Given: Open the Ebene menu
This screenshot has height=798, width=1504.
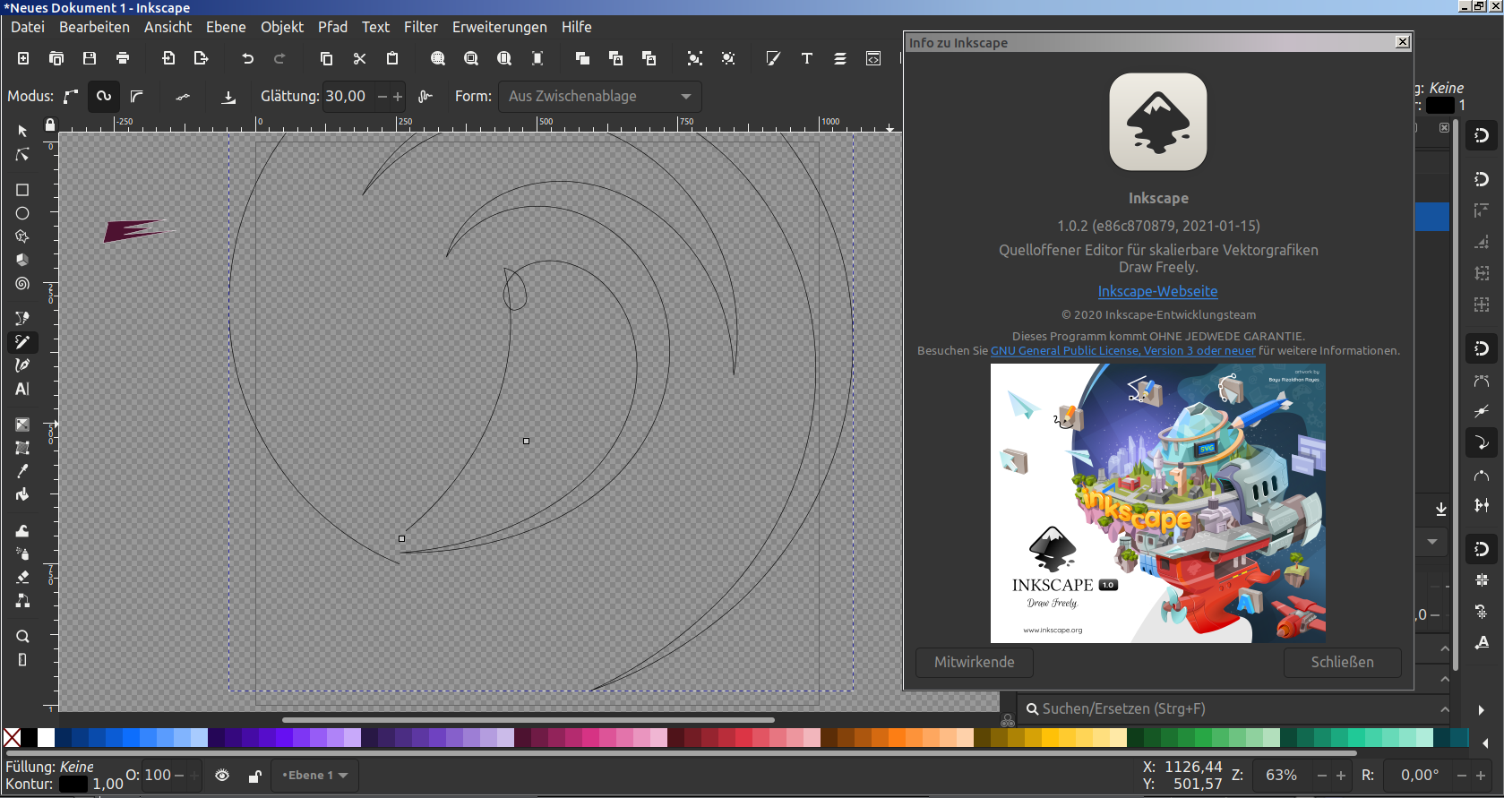Looking at the screenshot, I should pyautogui.click(x=226, y=27).
